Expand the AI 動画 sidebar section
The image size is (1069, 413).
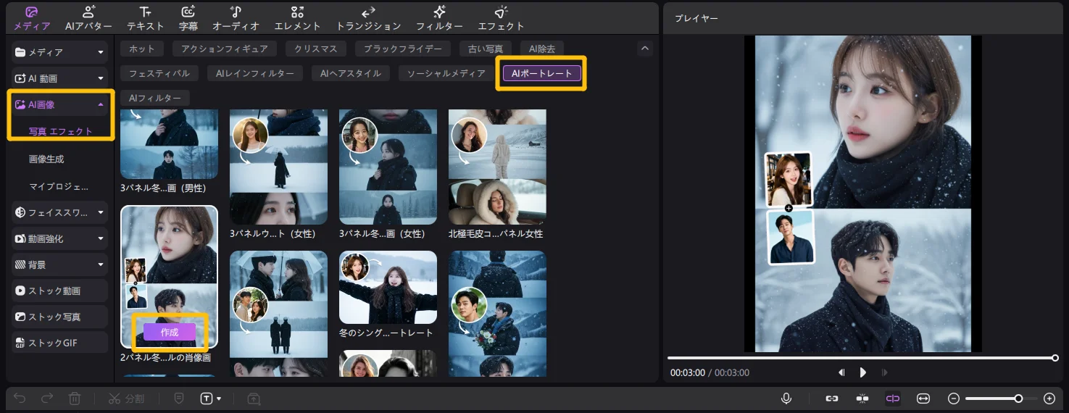click(x=59, y=78)
